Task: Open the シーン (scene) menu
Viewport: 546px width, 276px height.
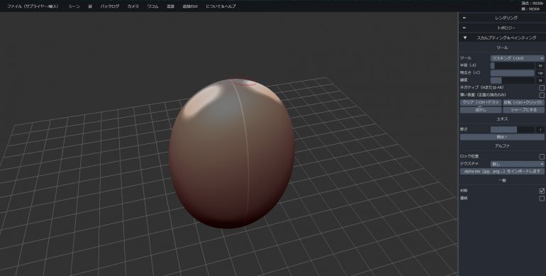Action: (x=74, y=6)
